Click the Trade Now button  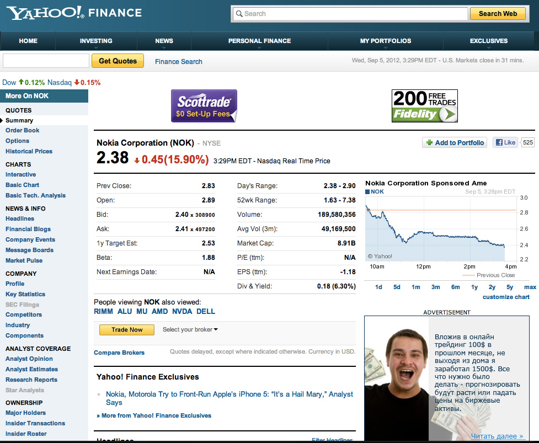click(x=127, y=329)
